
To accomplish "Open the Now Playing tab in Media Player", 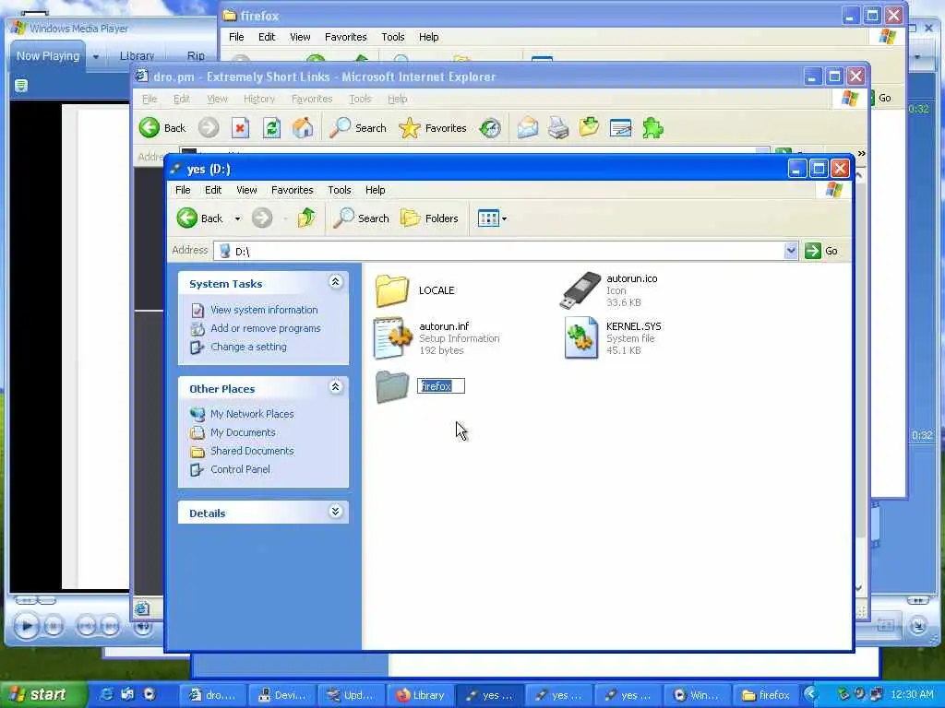I will tap(48, 56).
